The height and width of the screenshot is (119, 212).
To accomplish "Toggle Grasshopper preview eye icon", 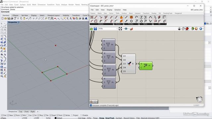I will point(126,29).
